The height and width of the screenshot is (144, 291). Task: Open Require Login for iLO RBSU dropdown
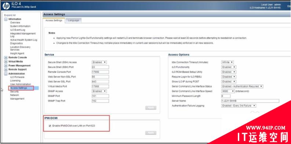(229, 77)
